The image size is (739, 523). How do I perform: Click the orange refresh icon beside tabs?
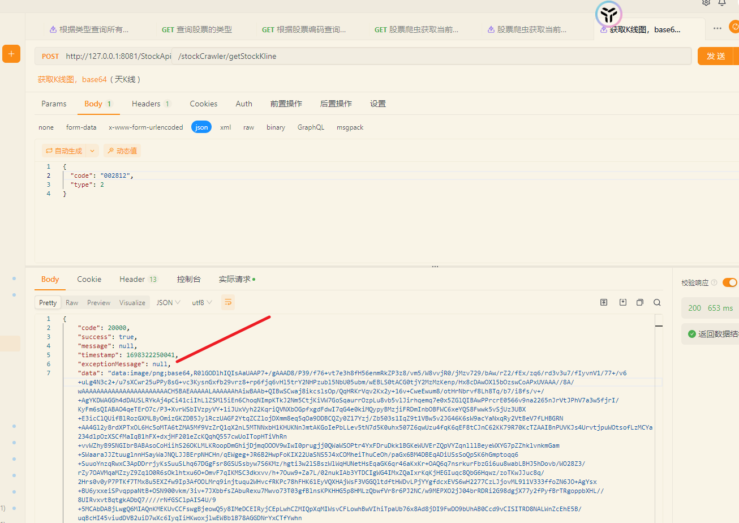(734, 27)
